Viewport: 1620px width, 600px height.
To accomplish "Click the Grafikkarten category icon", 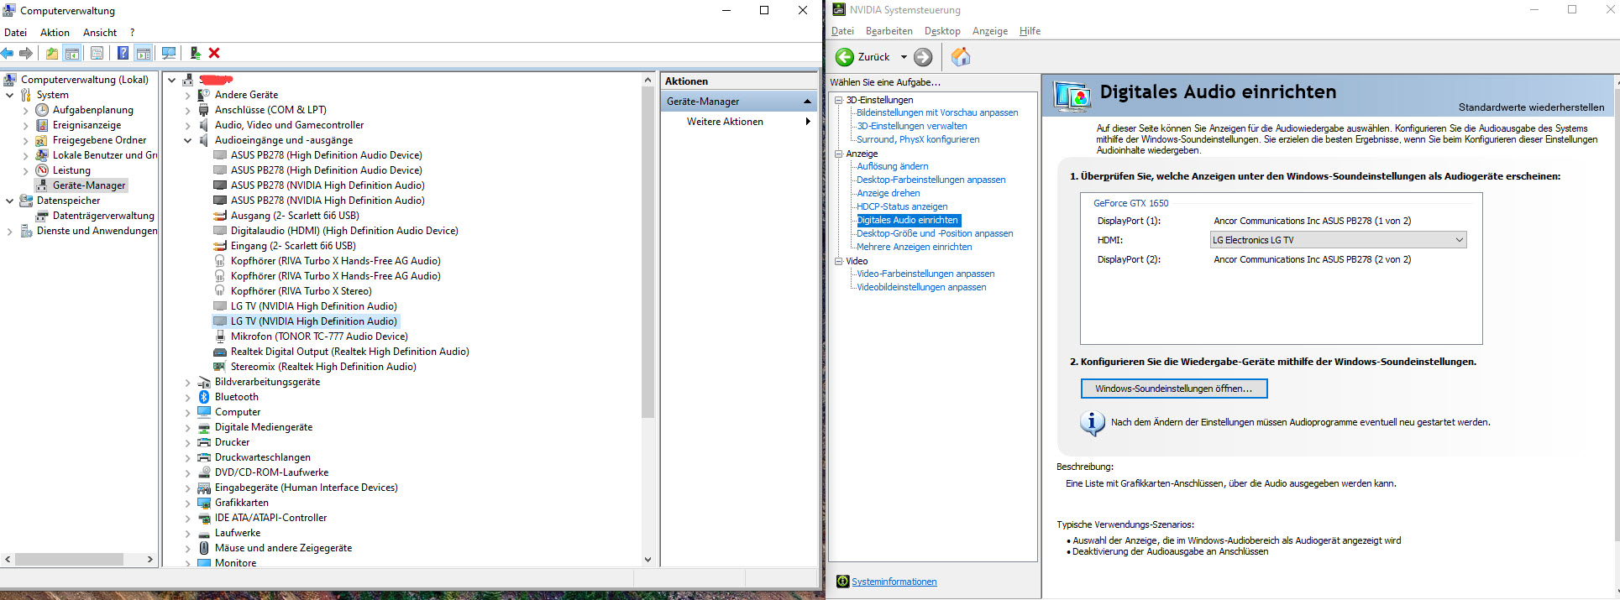I will point(203,503).
